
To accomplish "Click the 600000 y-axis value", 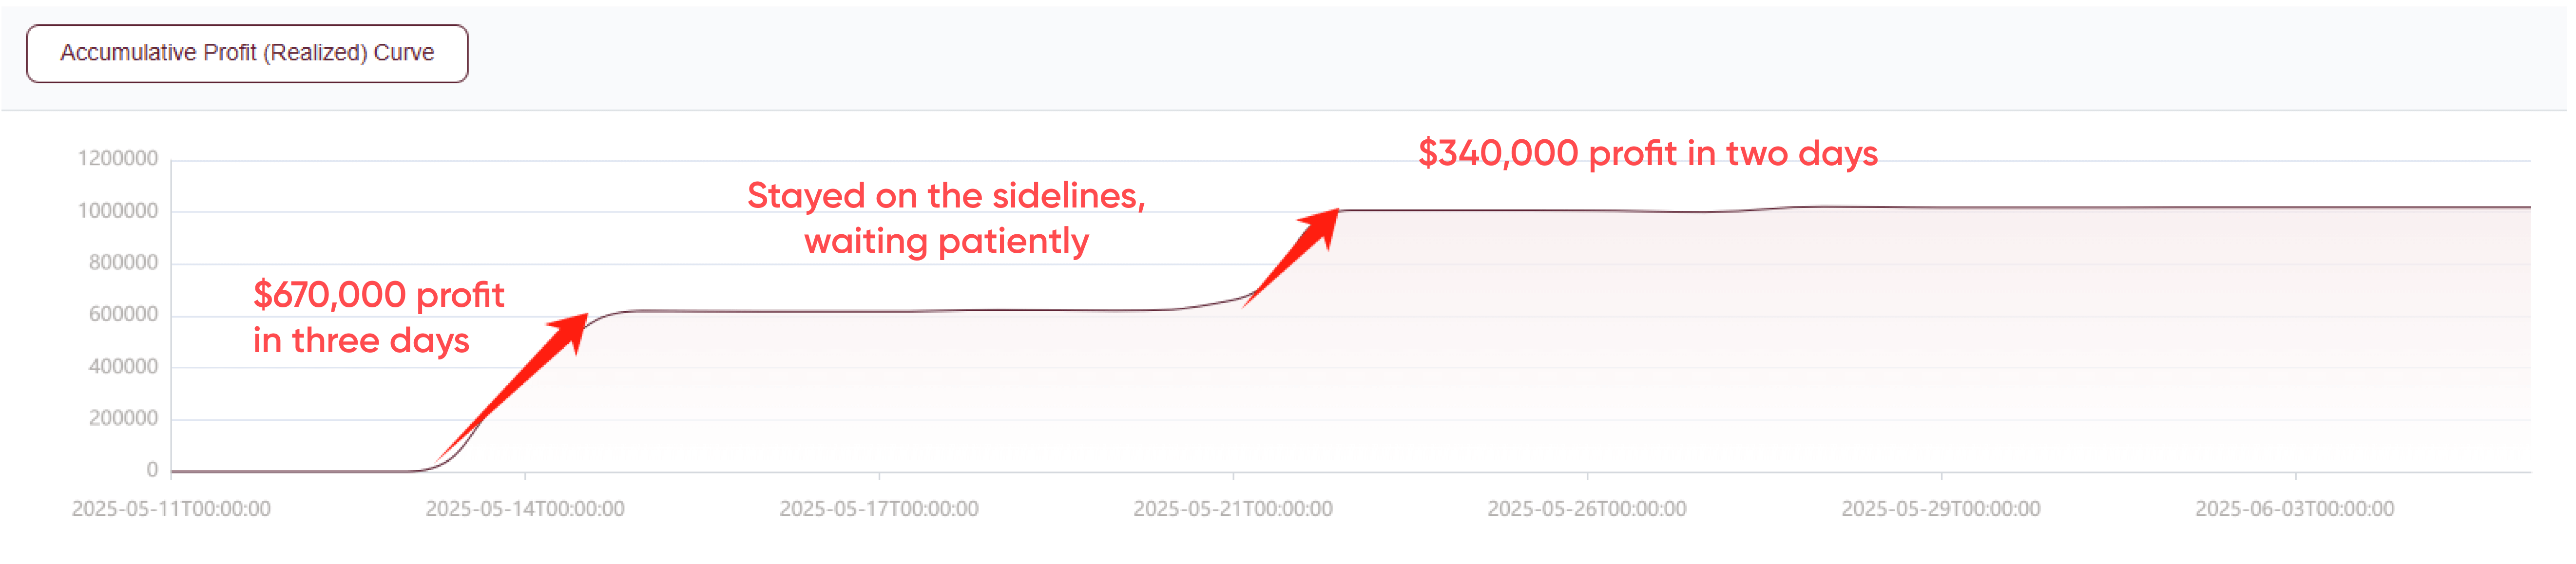I will (123, 315).
